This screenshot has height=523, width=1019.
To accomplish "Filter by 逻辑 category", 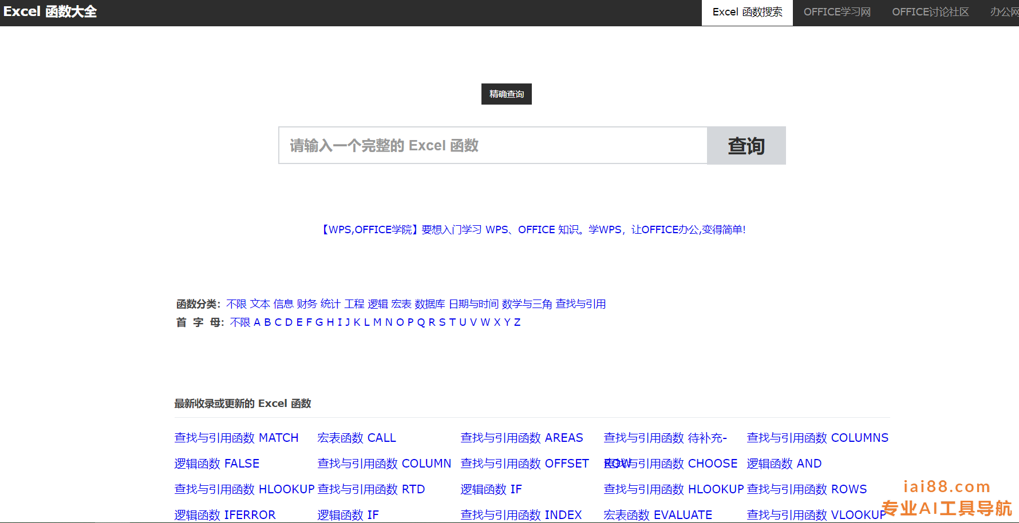I will (x=378, y=304).
